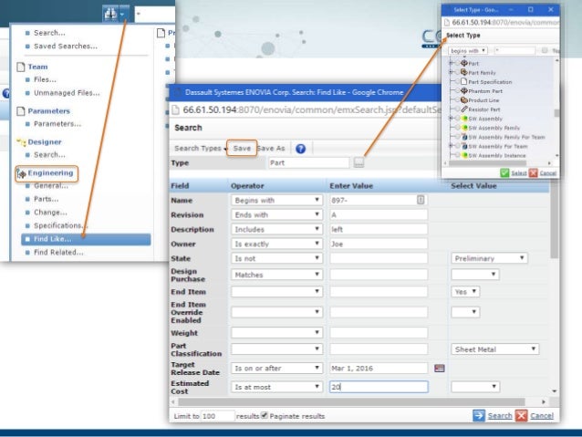This screenshot has height=437, width=582.
Task: Open the Description operator dropdown
Action: [276, 229]
